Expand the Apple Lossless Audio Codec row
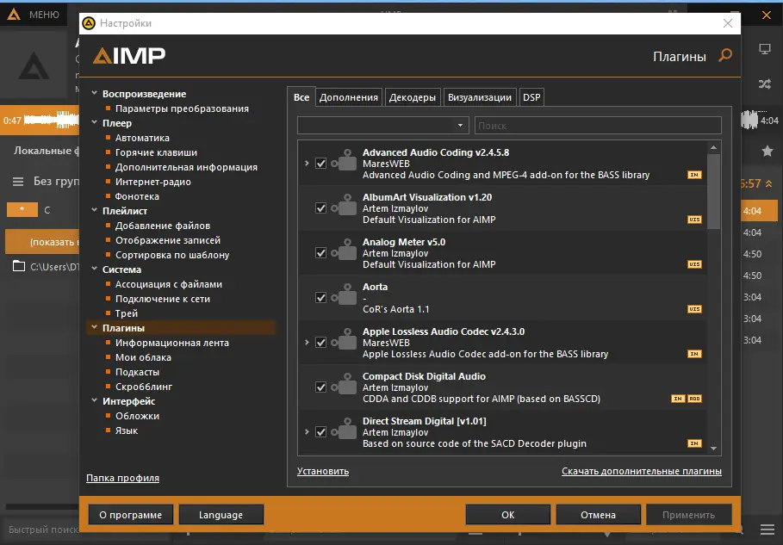This screenshot has height=545, width=783. click(307, 343)
